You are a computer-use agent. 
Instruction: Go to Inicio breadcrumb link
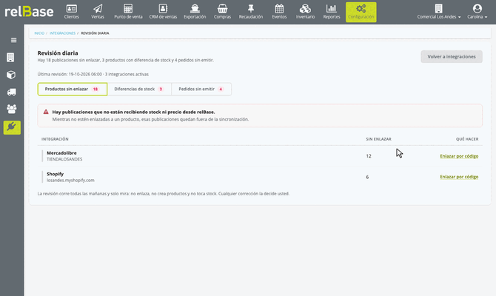click(x=39, y=33)
